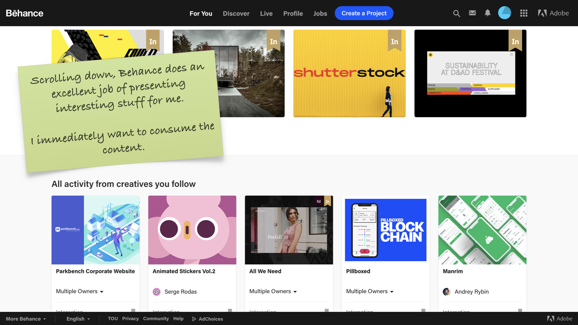Expand Multiple Owners under Pillboxed
This screenshot has width=578, height=325.
(x=369, y=291)
